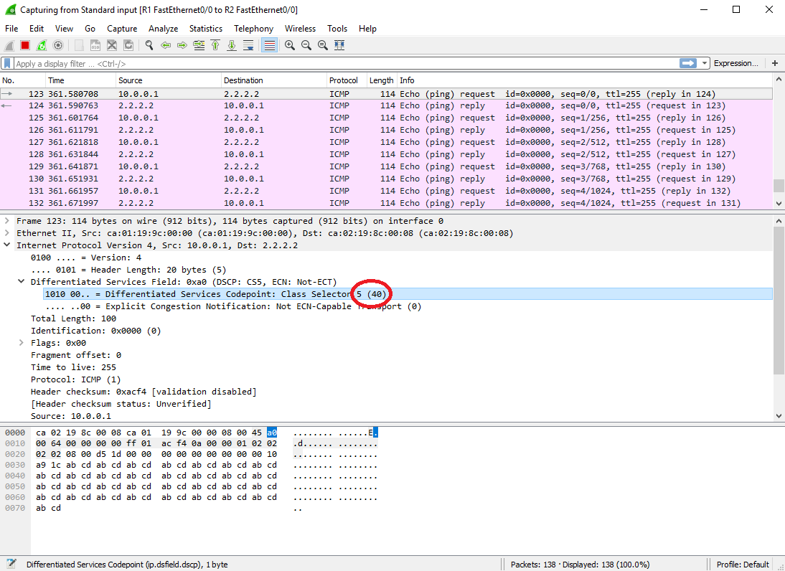785x571 pixels.
Task: Jump to the last packet with down arrow
Action: [x=231, y=44]
